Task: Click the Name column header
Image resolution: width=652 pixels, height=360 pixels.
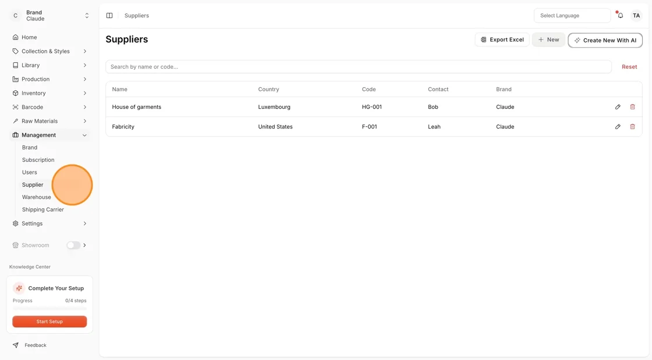Action: tap(120, 90)
